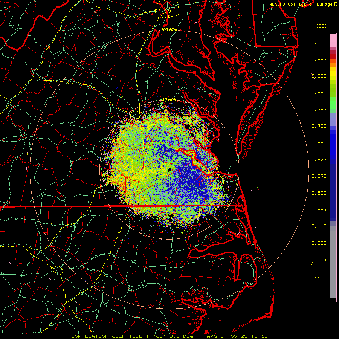
Task: Click the '100 NMI' range ring label
Action: tap(169, 30)
